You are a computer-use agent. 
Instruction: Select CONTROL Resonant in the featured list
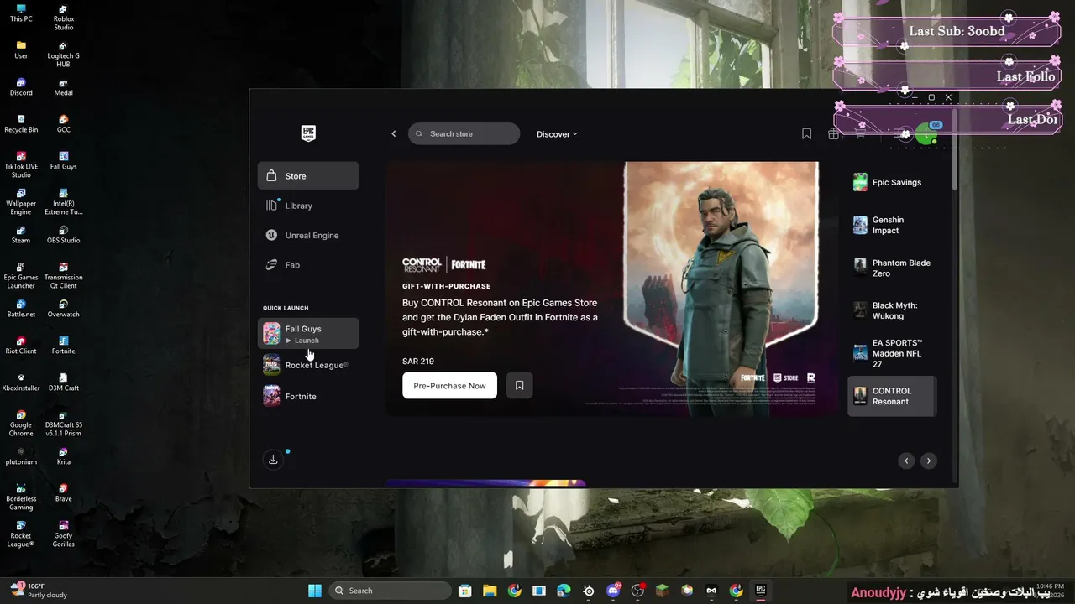click(x=892, y=396)
